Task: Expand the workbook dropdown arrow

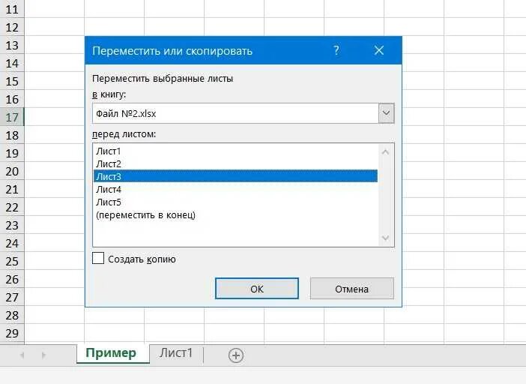Action: point(387,113)
